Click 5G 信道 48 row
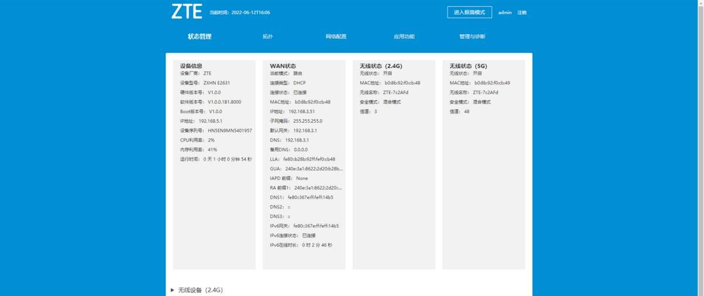 (459, 111)
